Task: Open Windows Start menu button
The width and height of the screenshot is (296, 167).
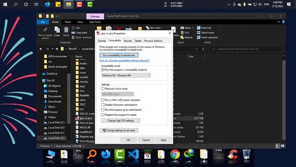Action: 5,4
